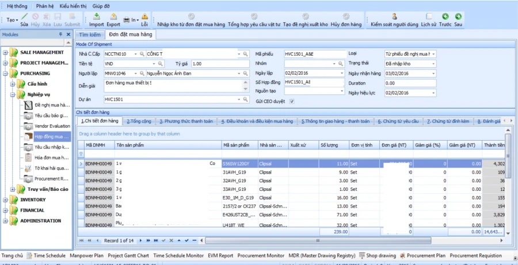The height and width of the screenshot is (265, 518).
Task: Switch to the Tìm kiếm tab
Action: (90, 34)
